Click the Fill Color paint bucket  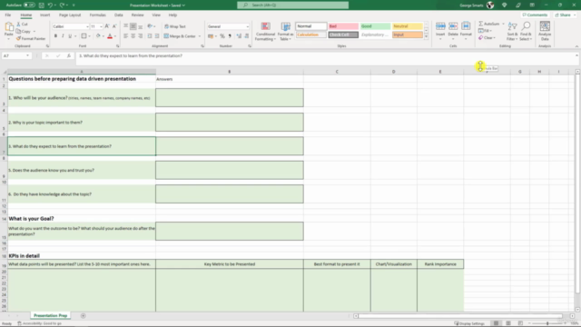pos(98,36)
